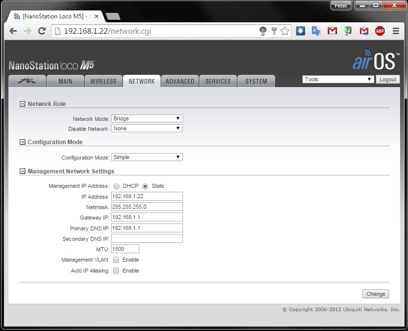Click the airOS logo

[x=376, y=60]
